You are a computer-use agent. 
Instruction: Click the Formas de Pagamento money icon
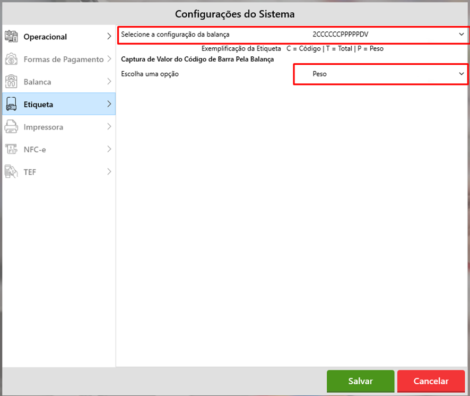coord(11,59)
